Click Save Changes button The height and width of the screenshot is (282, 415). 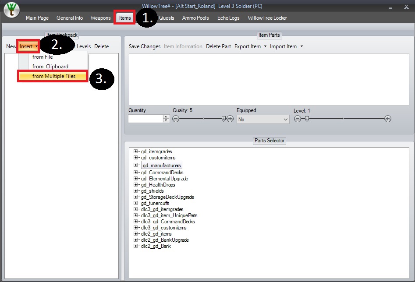[x=144, y=46]
